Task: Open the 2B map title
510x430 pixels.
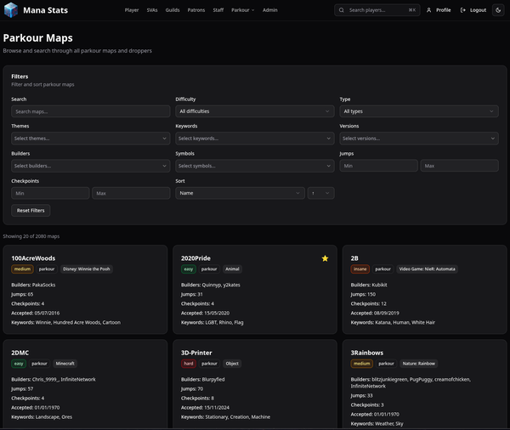Action: [354, 258]
